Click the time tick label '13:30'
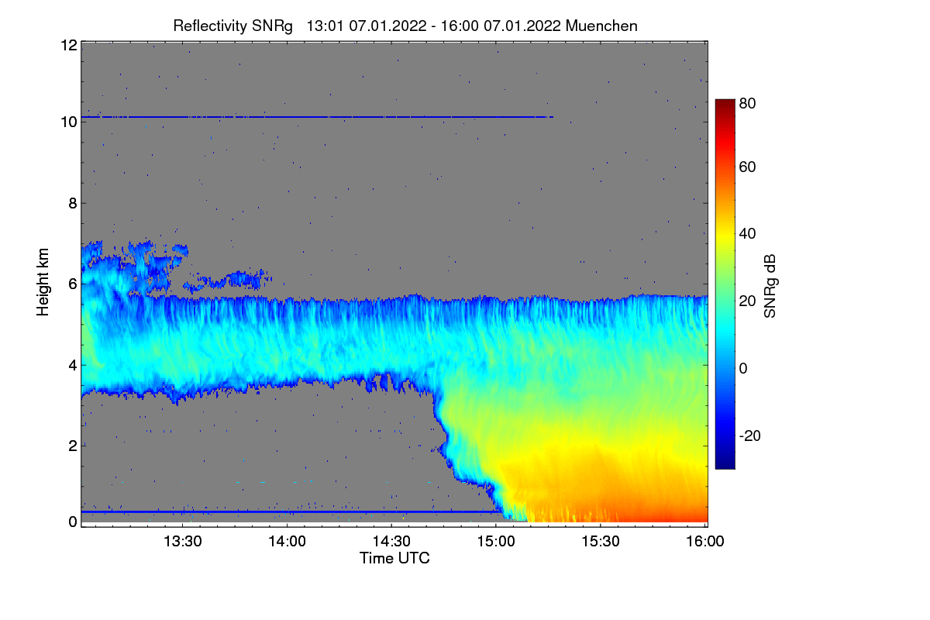This screenshot has width=930, height=620. (183, 542)
